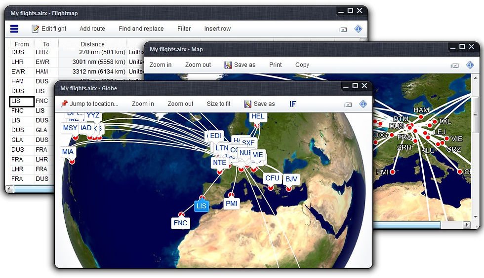Screen dimensions: 484x278
Task: Click the From column header
Action: tap(22, 44)
